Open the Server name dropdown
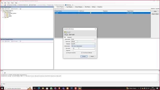Viewport: 160px width, 90px height. coord(94,39)
